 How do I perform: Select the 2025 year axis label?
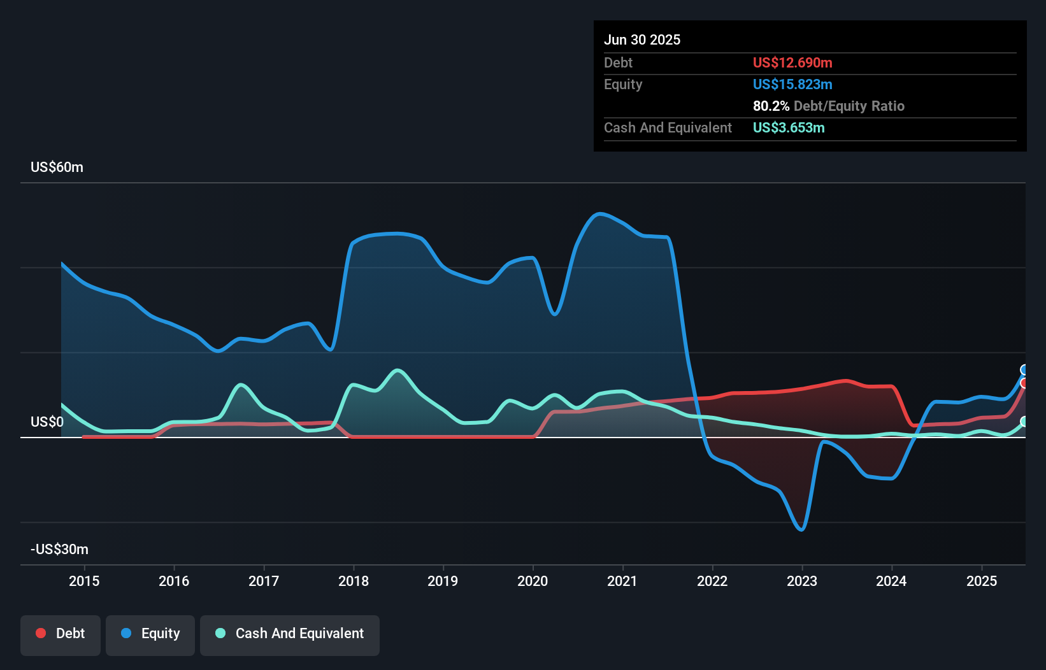982,581
